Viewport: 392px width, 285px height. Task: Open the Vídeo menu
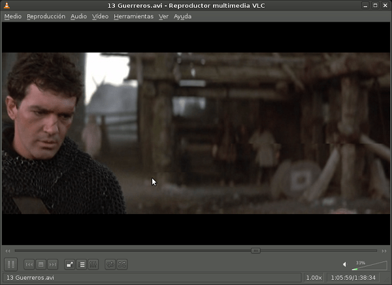[x=100, y=16]
